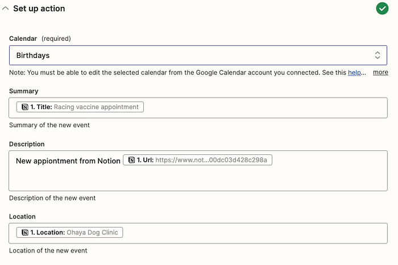Click the Set up action heading
Viewport: 398px width, 265px height.
[x=39, y=9]
